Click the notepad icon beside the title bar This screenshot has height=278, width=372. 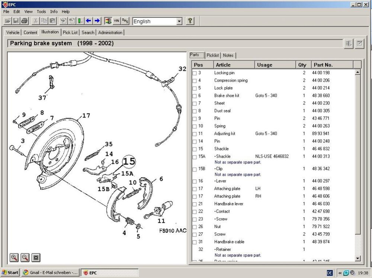359,43
